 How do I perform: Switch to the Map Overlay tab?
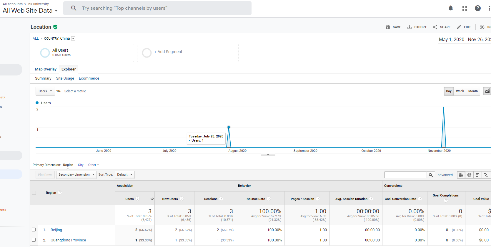tap(46, 69)
